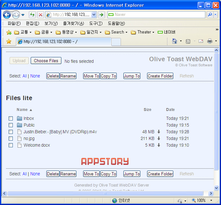Open the Public folder icon
Viewport: 221px width, 205px height.
20,125
